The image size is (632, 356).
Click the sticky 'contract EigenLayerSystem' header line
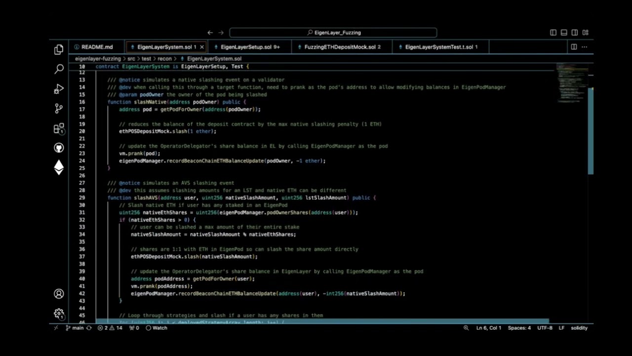point(172,66)
